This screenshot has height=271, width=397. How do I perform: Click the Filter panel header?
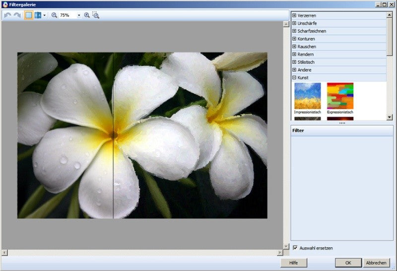(342, 131)
